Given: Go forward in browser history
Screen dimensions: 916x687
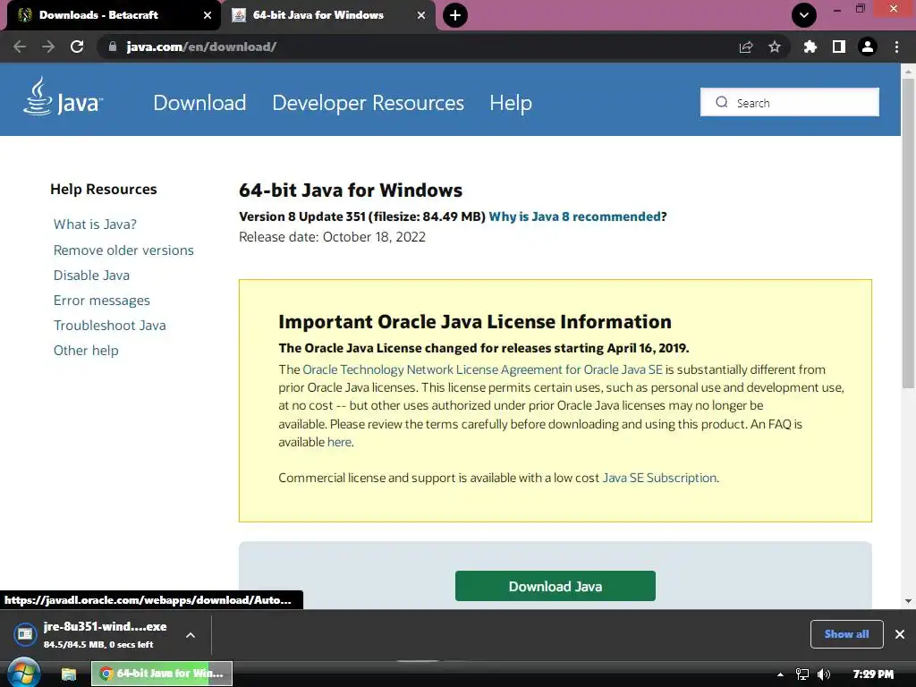Looking at the screenshot, I should pos(48,47).
